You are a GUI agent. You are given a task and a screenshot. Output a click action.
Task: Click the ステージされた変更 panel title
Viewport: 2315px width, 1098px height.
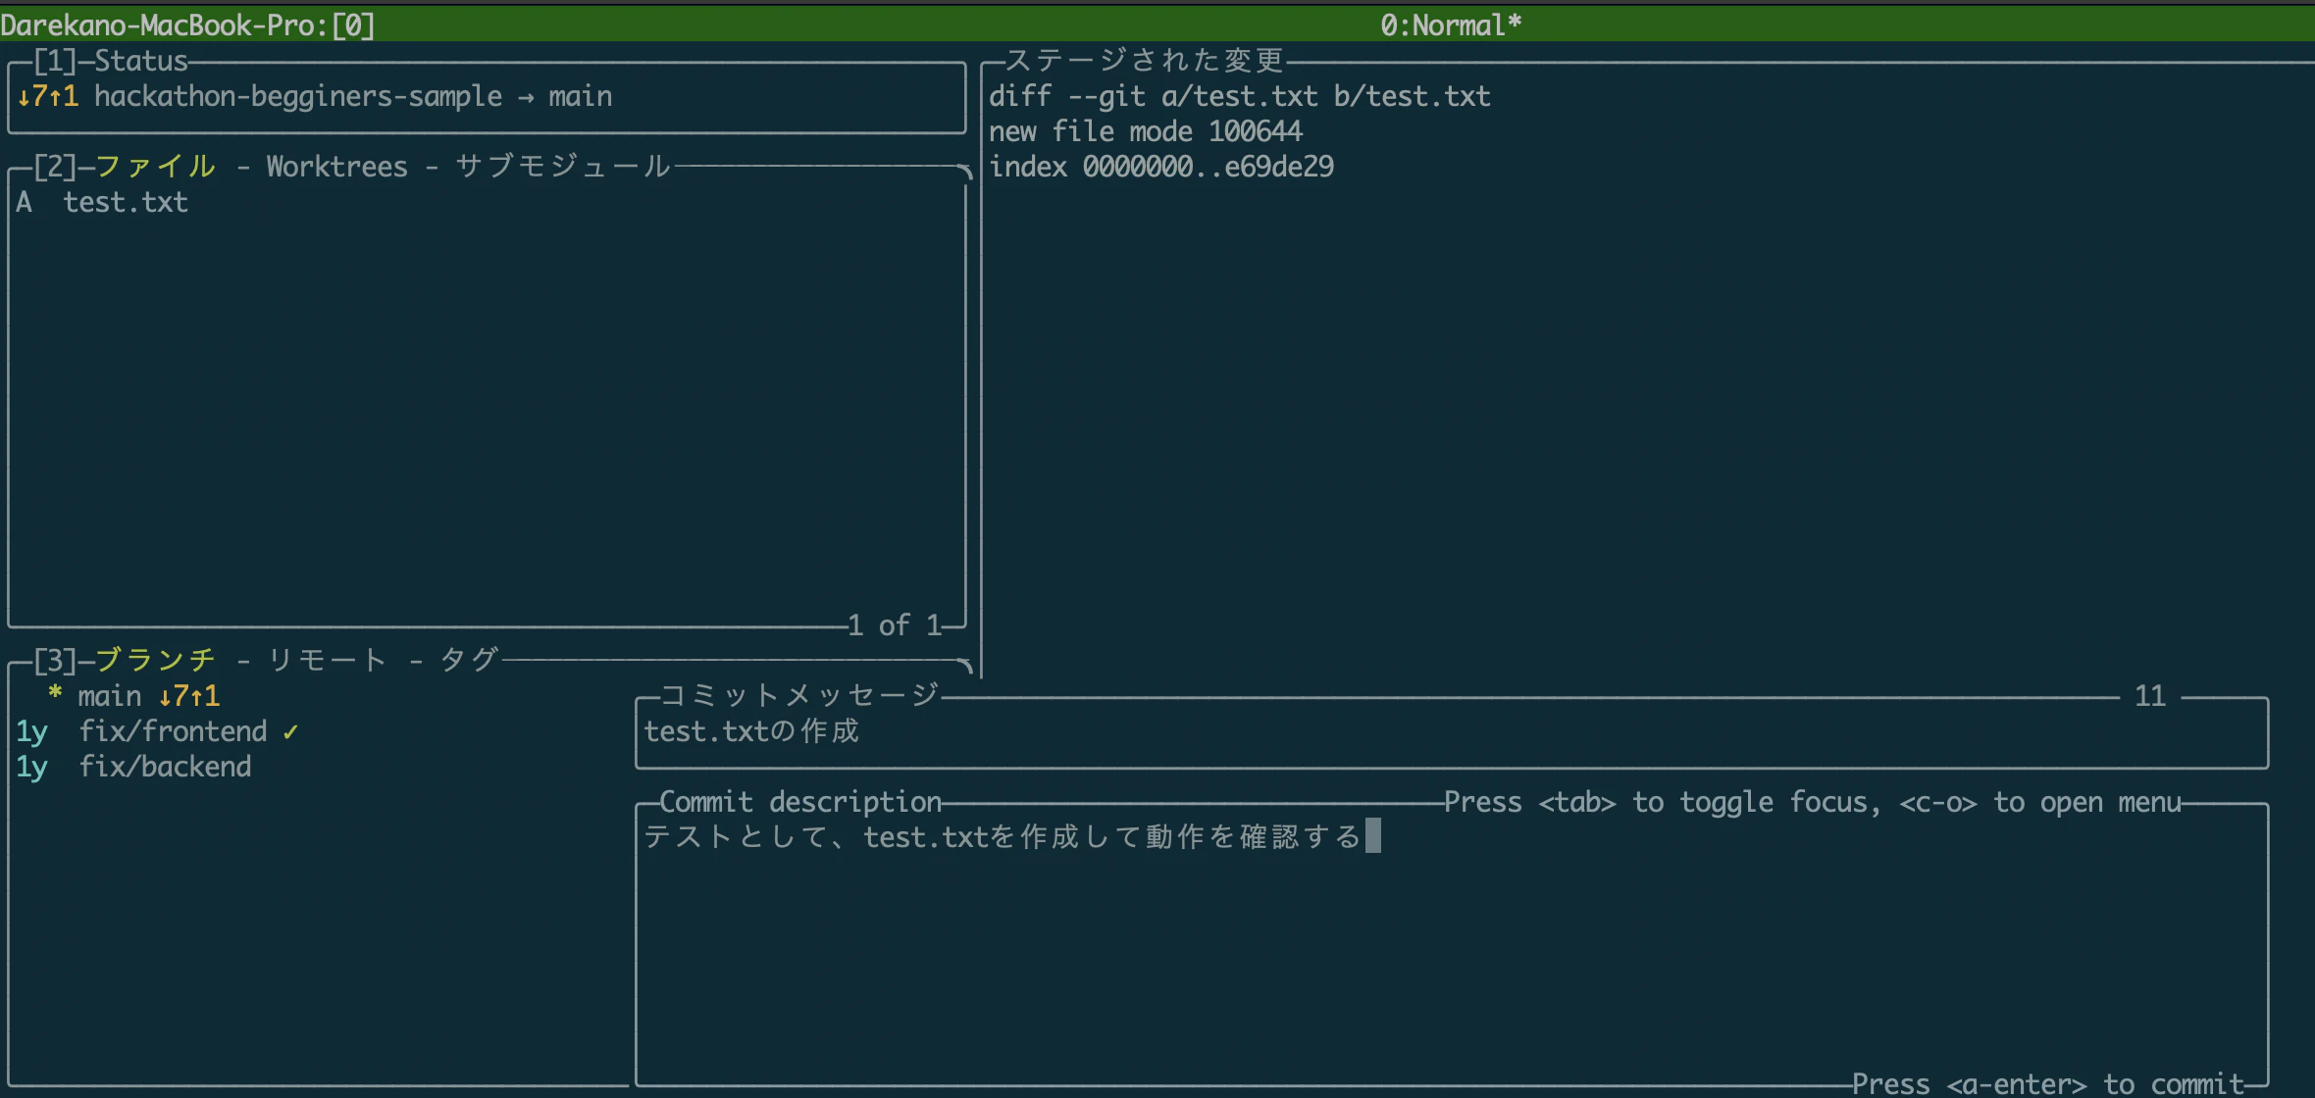coord(1145,61)
